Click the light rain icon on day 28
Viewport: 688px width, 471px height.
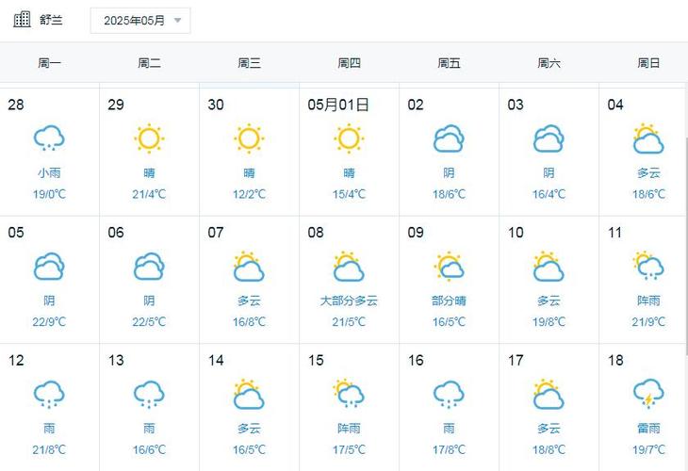click(x=49, y=138)
